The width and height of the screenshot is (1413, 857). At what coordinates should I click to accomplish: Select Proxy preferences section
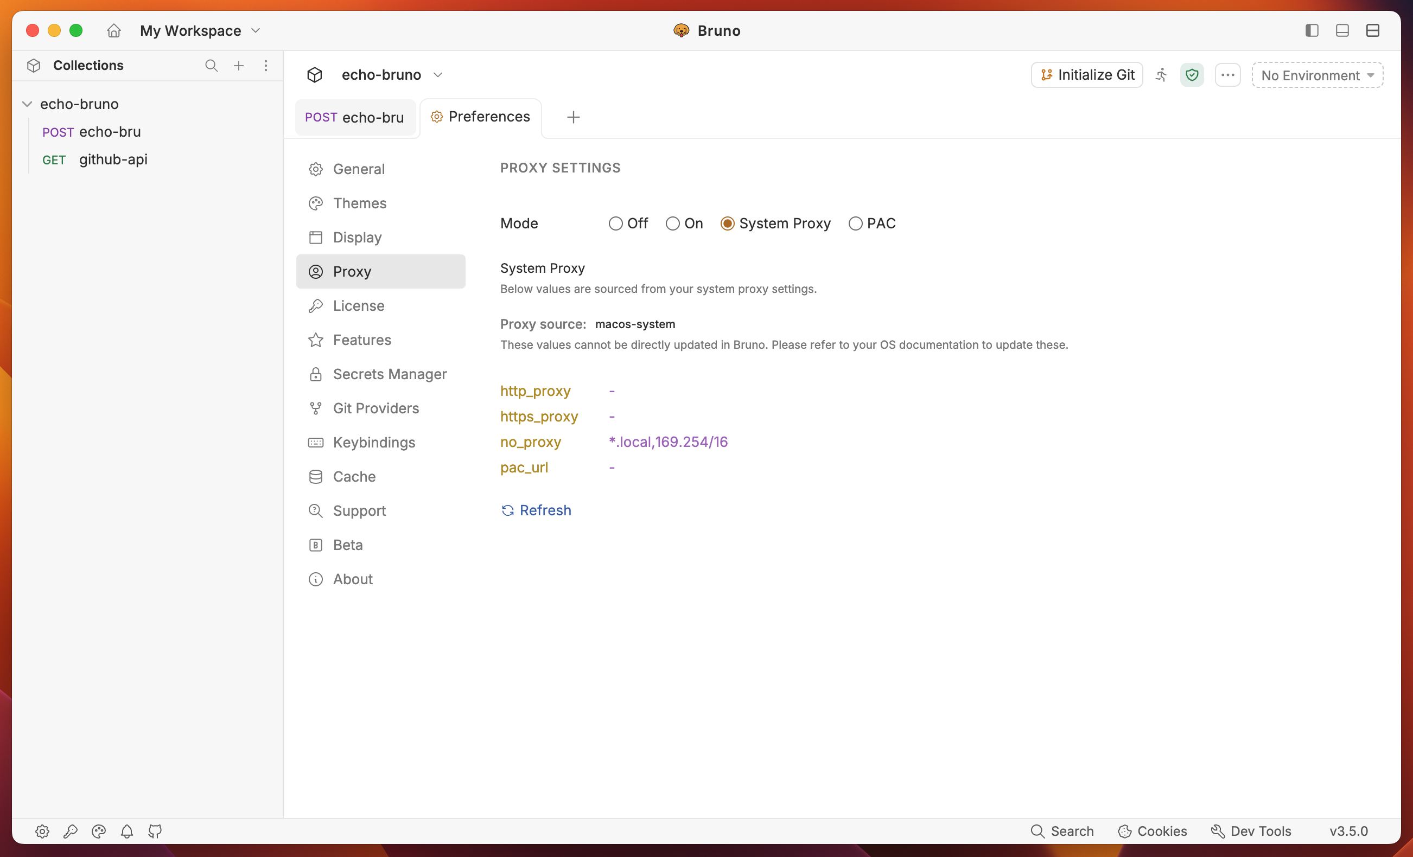pyautogui.click(x=381, y=272)
